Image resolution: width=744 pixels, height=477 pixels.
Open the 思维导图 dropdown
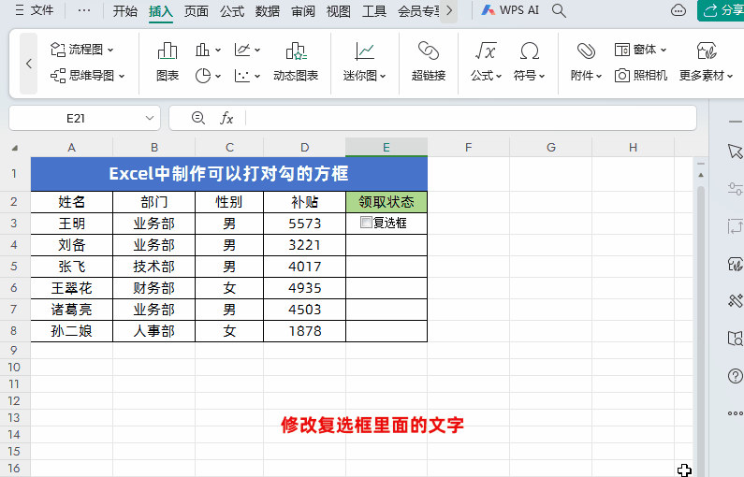pos(88,76)
